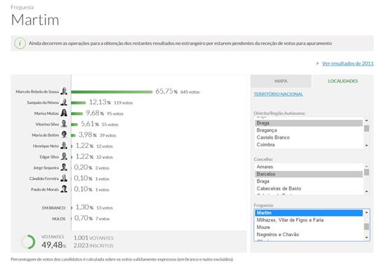386x276 pixels.
Task: Click the voter turnout donut chart
Action: click(x=28, y=242)
